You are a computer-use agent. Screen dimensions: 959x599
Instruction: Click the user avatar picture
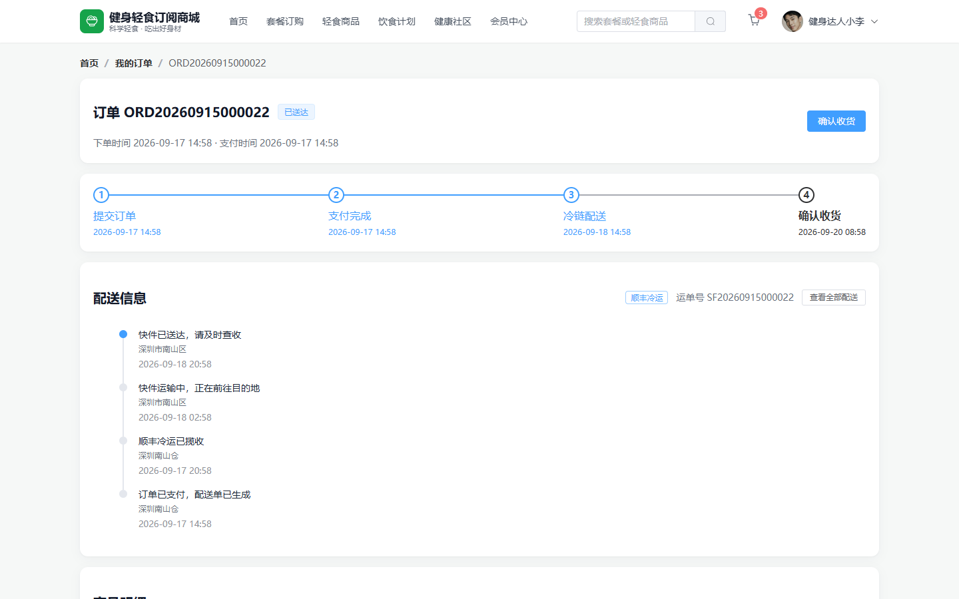[x=793, y=21]
